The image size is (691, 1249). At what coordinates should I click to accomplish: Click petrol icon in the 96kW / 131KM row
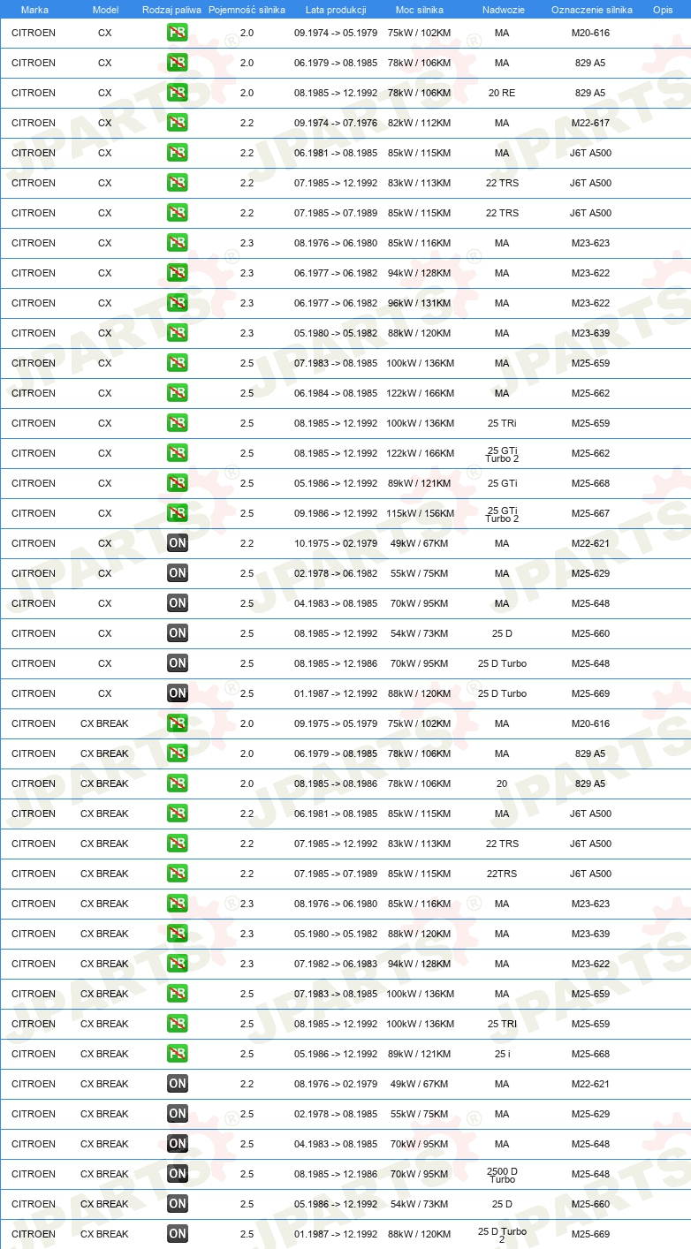point(178,303)
